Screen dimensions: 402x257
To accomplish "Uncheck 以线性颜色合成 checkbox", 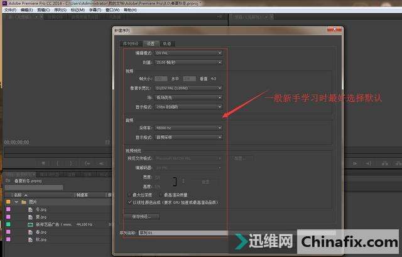I will [x=129, y=202].
